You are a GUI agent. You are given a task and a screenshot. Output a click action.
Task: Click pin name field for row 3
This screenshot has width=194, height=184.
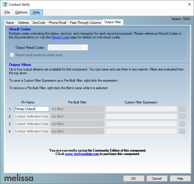[x=32, y=124]
